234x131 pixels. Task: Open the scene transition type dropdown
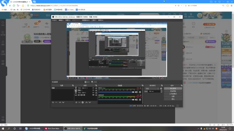tap(152, 88)
